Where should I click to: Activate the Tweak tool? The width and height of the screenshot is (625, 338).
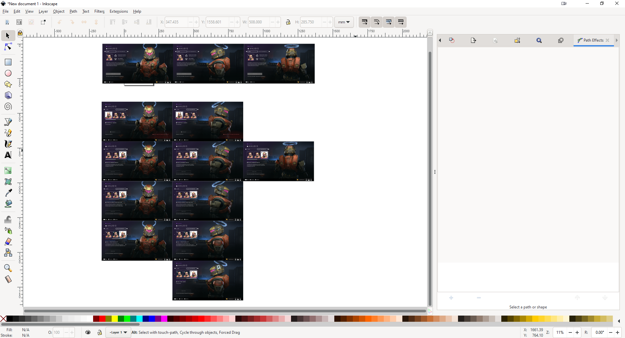8,219
